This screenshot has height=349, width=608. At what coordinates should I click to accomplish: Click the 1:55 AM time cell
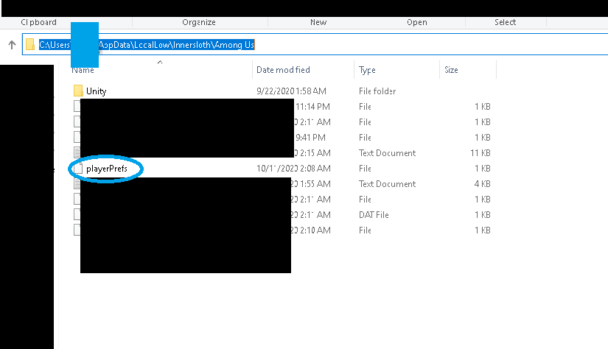(310, 184)
